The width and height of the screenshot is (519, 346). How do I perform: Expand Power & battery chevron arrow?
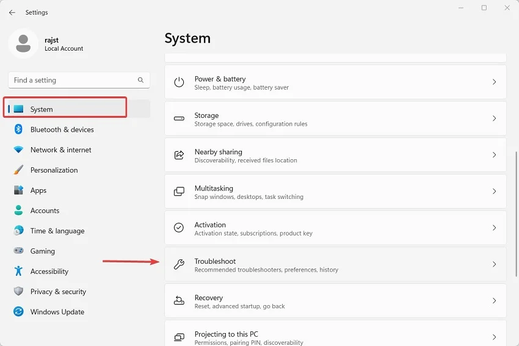[x=494, y=82]
